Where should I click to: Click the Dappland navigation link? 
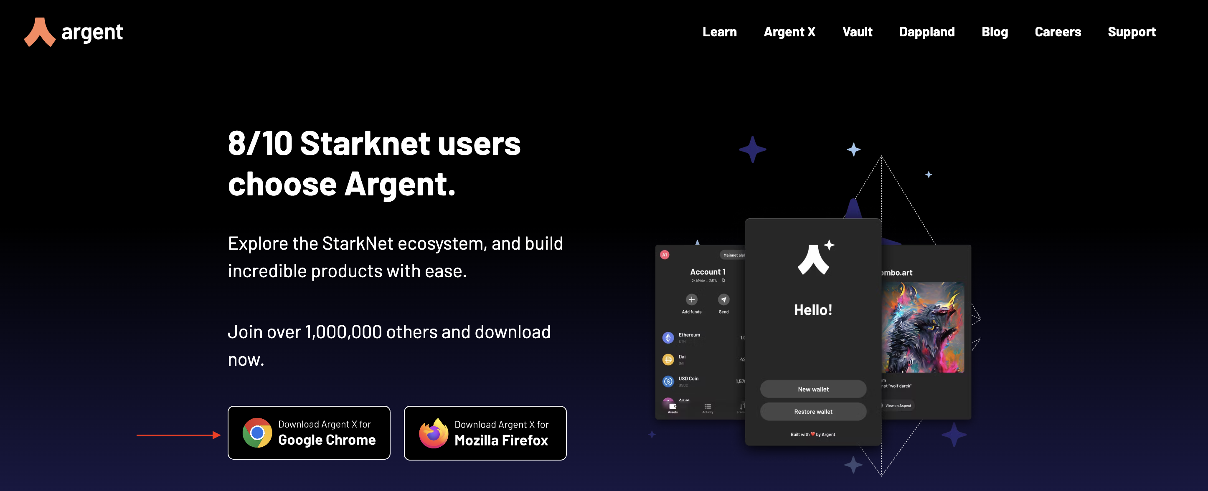click(927, 32)
